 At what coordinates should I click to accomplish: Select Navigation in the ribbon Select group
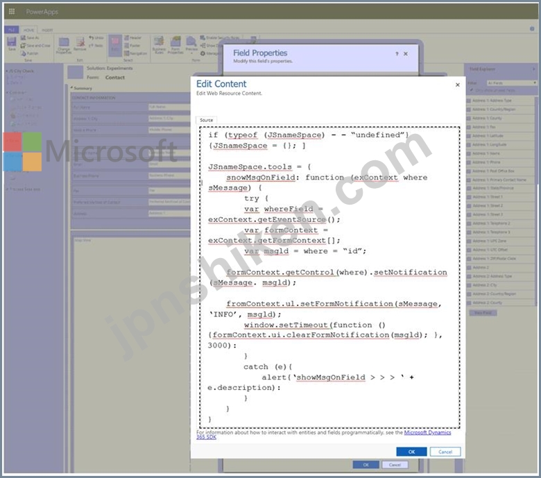[x=135, y=53]
